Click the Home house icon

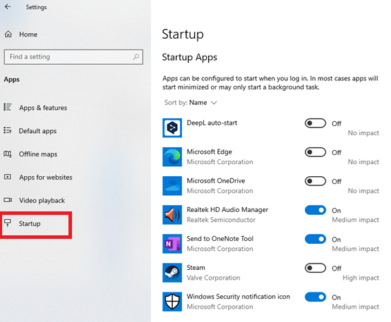8,34
